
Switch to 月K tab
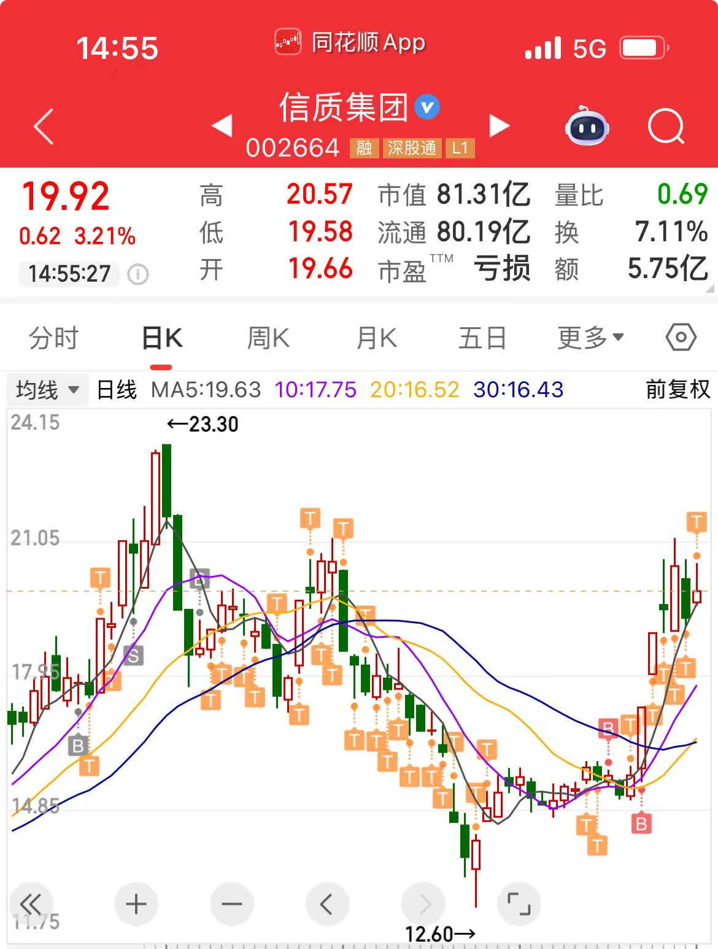[376, 338]
